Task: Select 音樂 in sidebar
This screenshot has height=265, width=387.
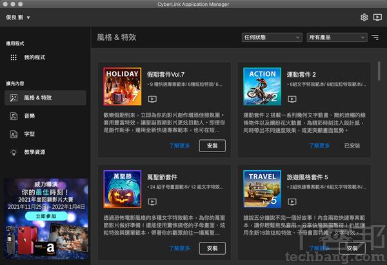Action: pyautogui.click(x=45, y=115)
